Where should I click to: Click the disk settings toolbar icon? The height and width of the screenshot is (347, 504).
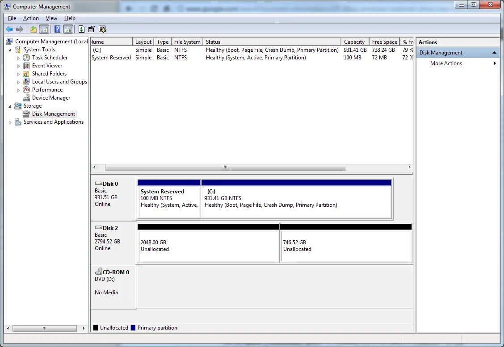(102, 29)
